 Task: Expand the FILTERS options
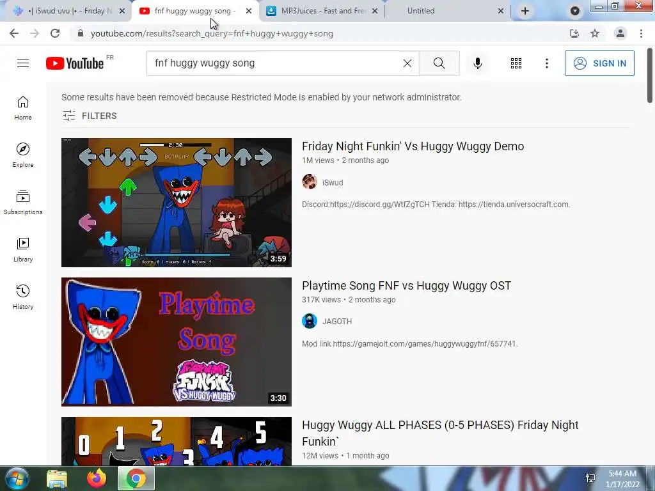[x=90, y=116]
